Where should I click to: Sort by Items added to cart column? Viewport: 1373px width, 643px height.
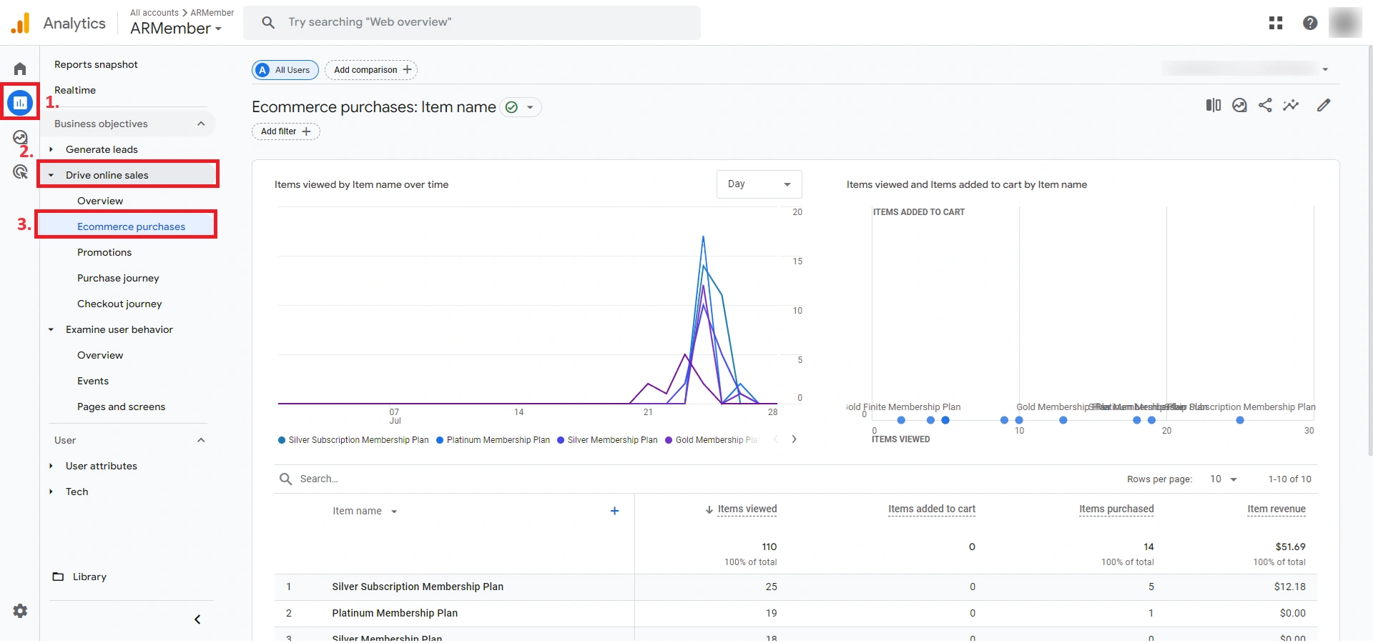pyautogui.click(x=932, y=509)
